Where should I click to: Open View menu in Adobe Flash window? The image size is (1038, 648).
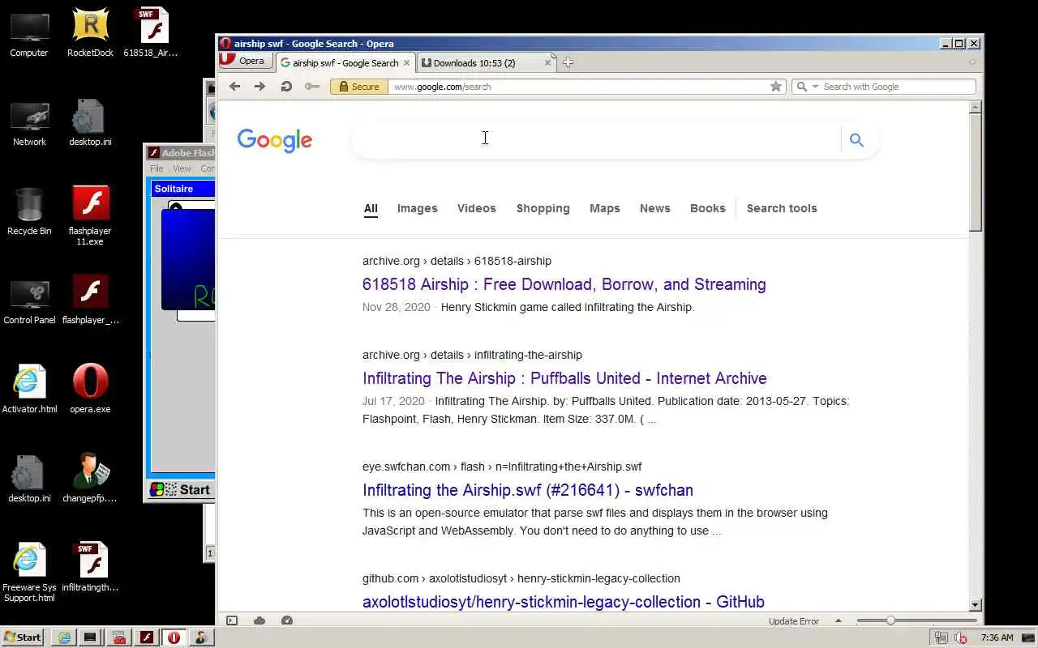(182, 168)
